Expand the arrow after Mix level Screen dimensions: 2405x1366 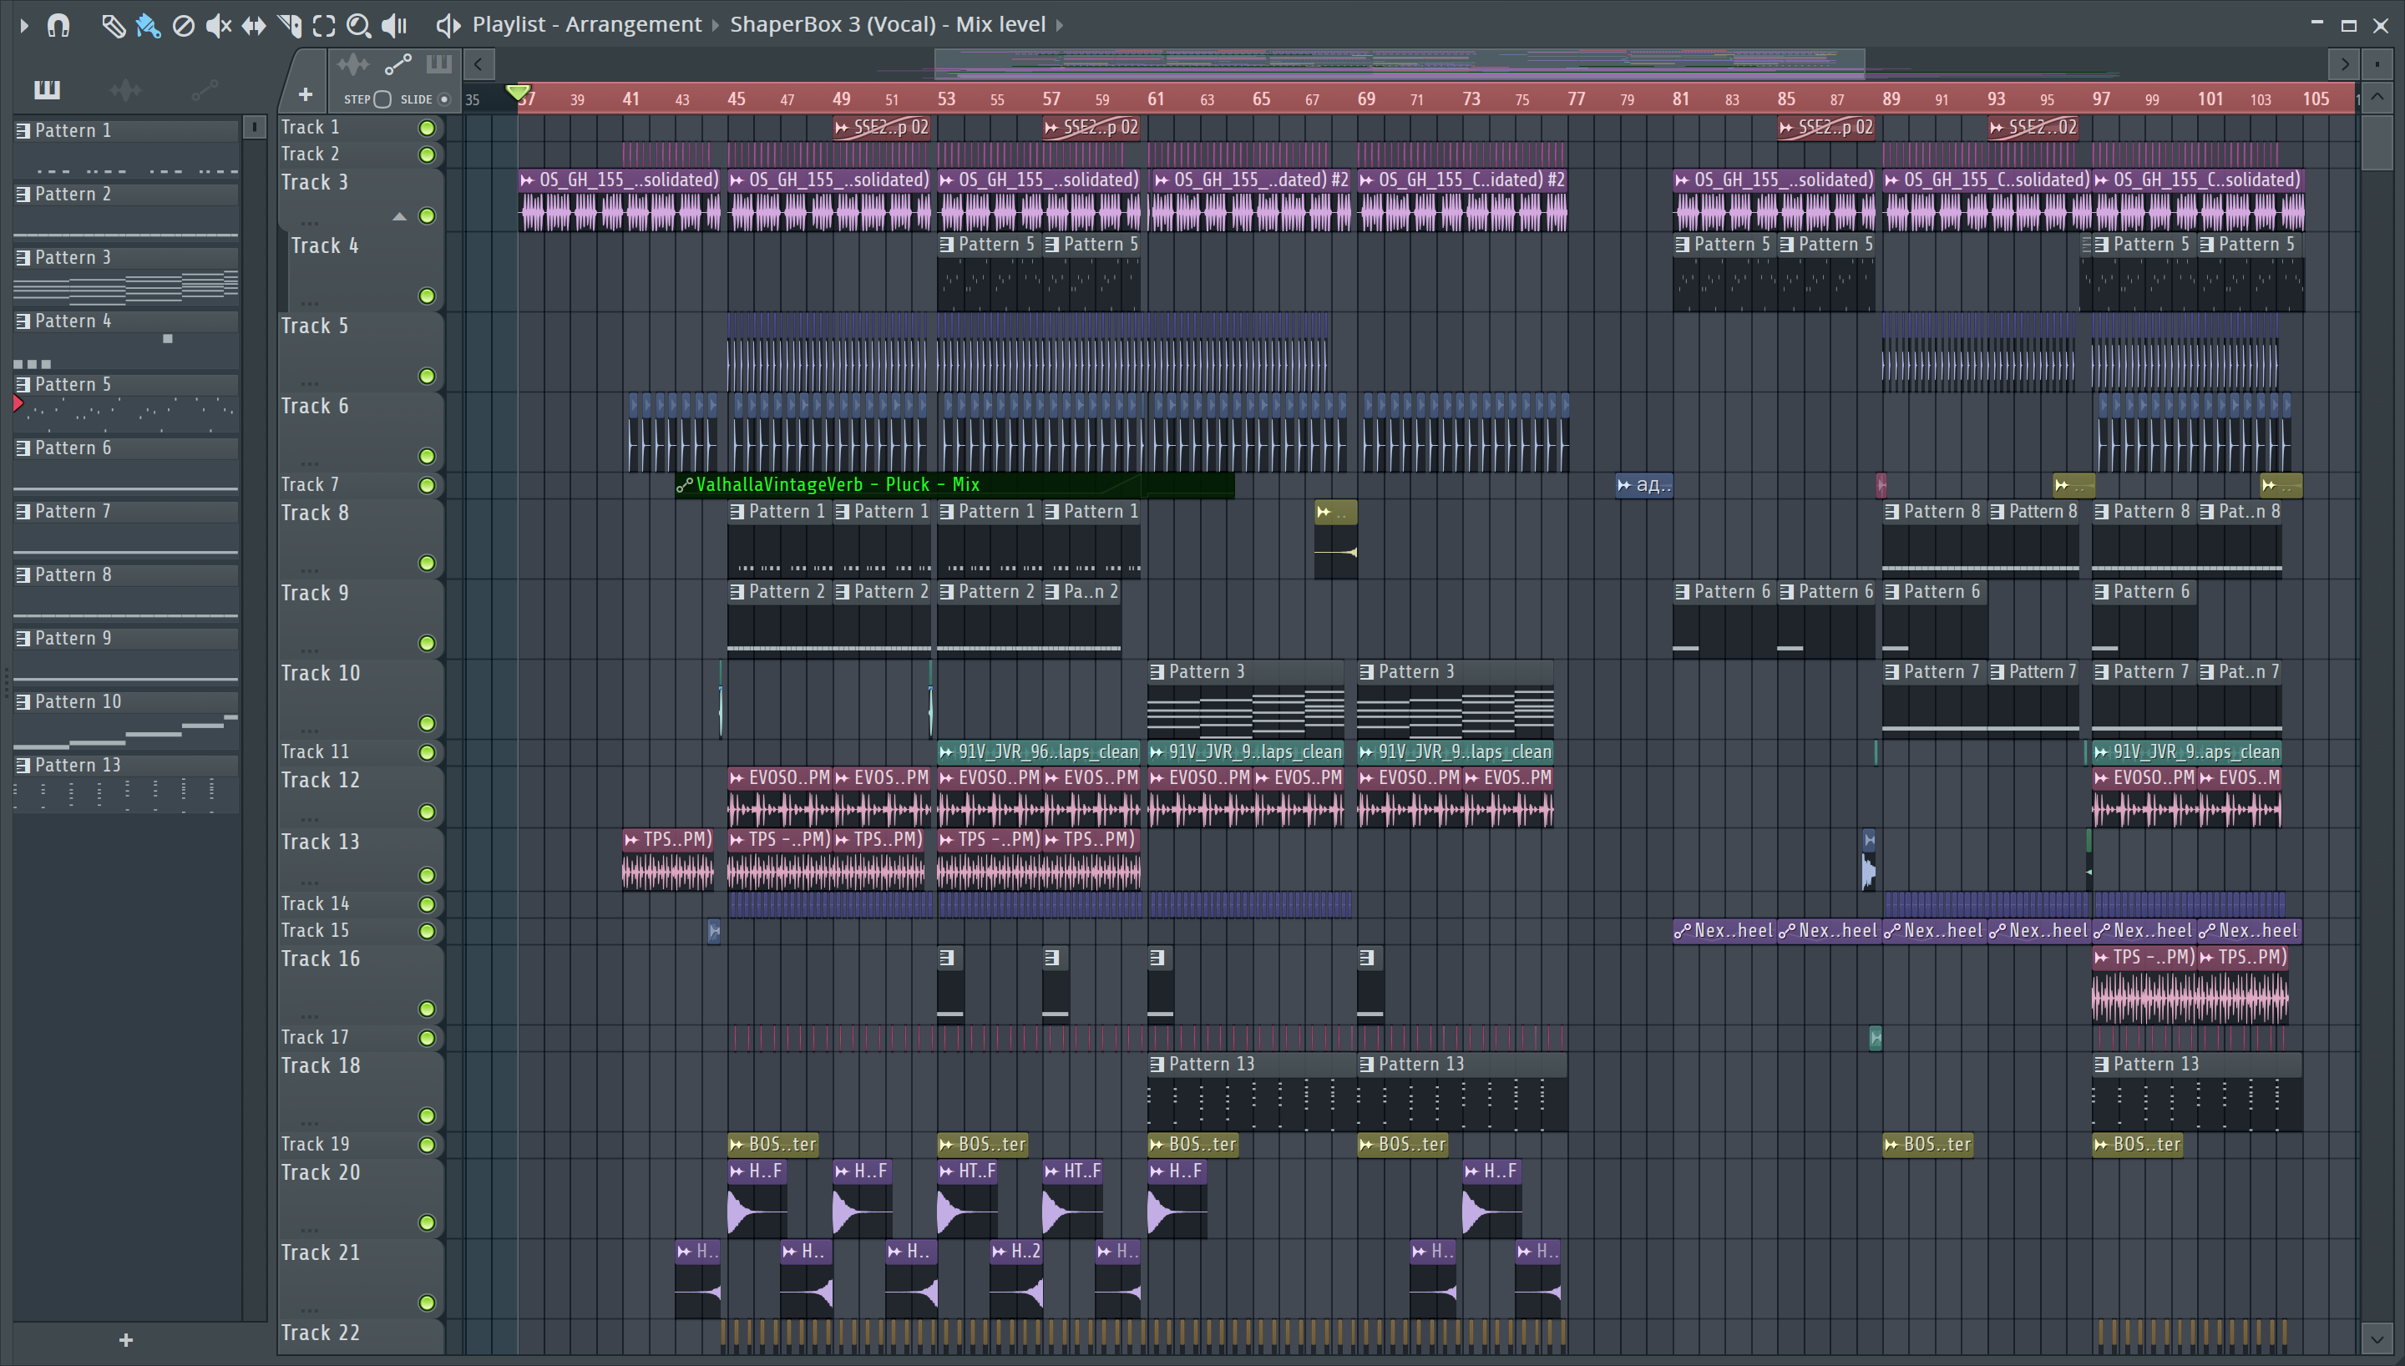[x=1060, y=25]
